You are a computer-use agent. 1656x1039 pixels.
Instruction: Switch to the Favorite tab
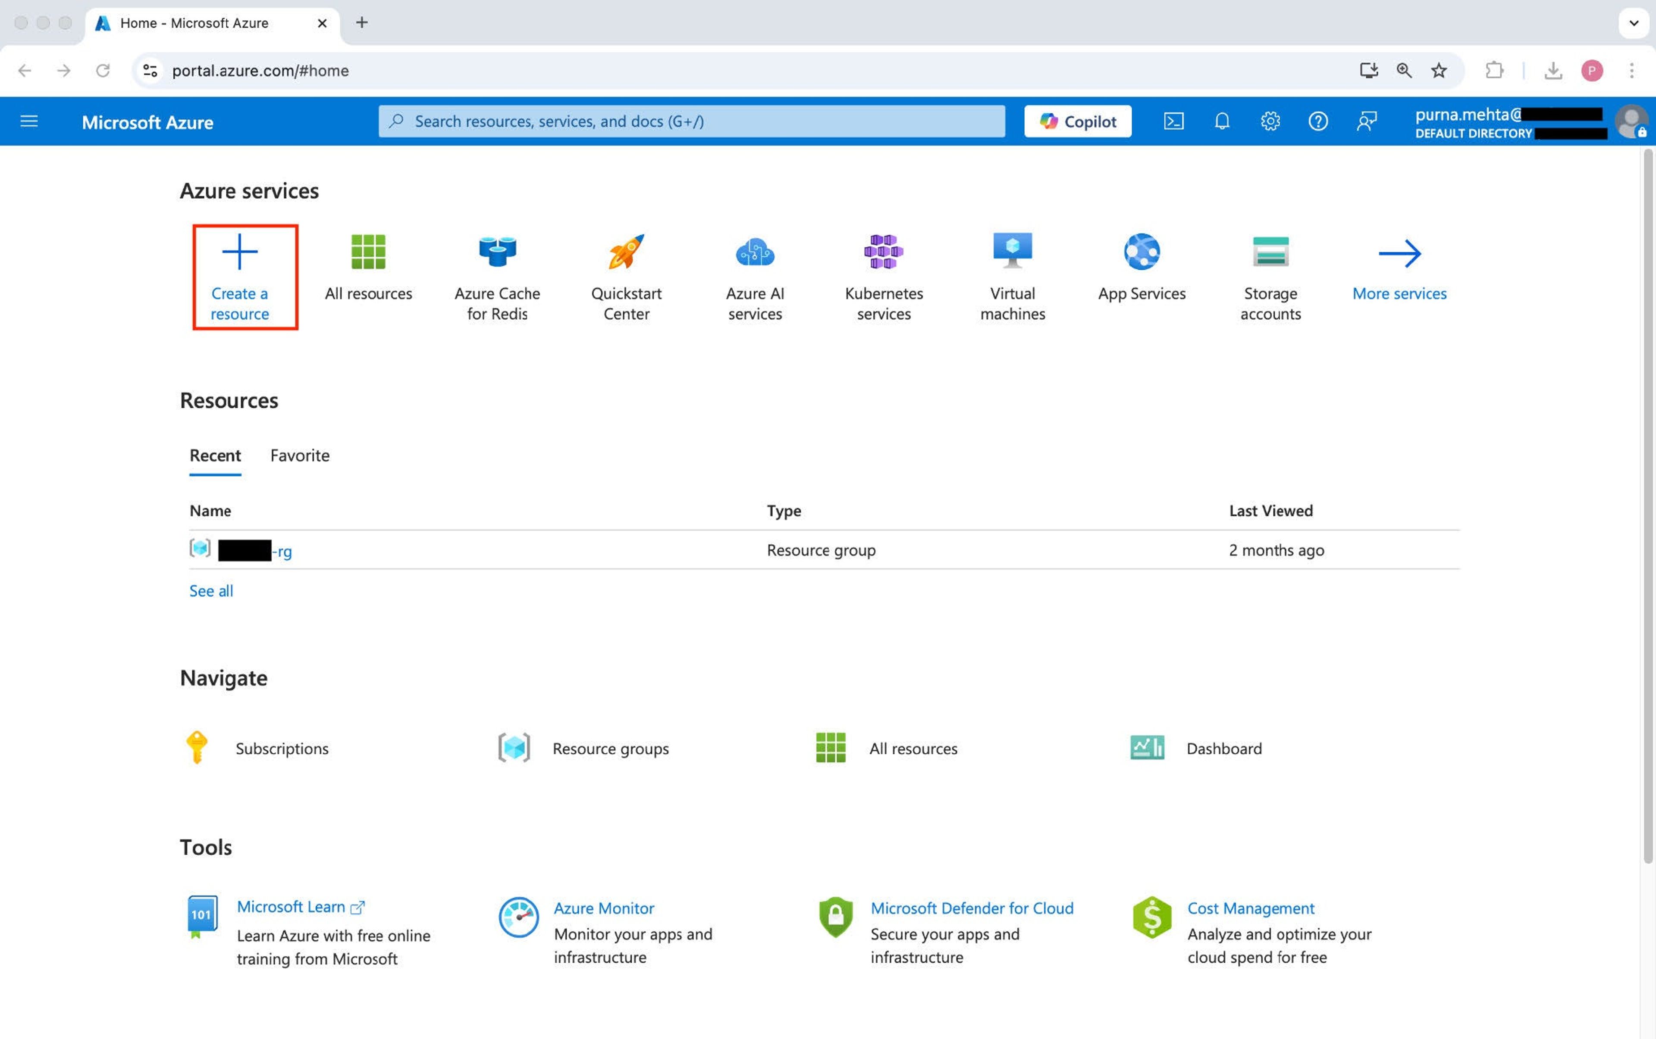point(300,455)
